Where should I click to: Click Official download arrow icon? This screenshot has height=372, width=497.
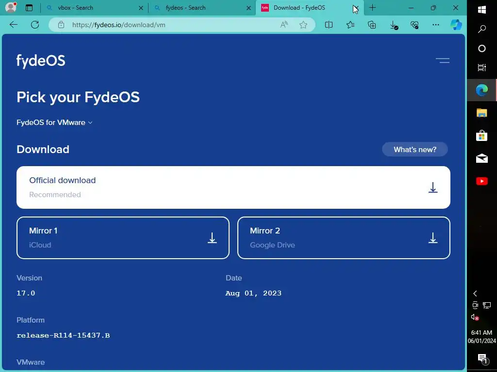[x=433, y=187]
